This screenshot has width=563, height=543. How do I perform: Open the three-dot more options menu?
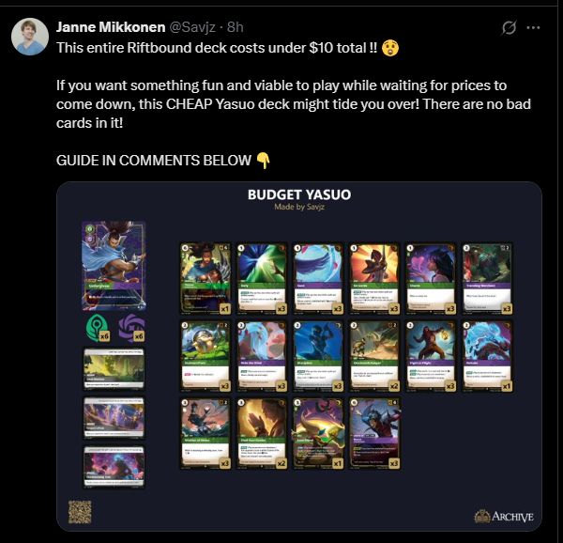tap(533, 27)
